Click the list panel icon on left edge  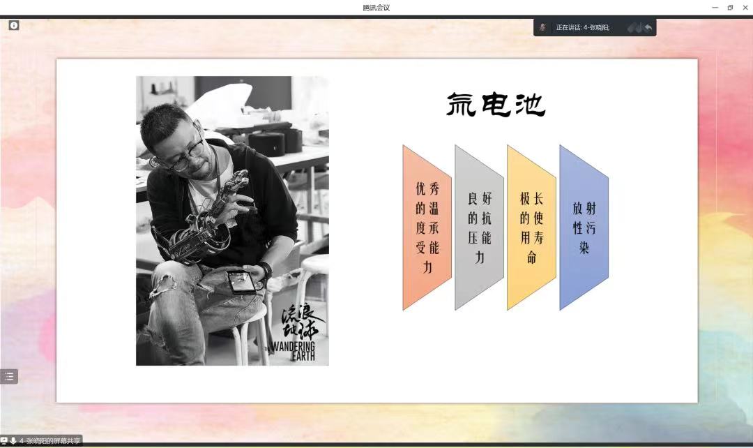pos(9,376)
